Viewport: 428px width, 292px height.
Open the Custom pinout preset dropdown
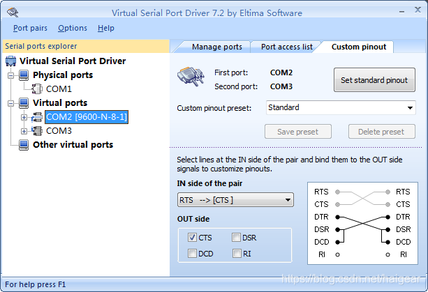pos(410,107)
